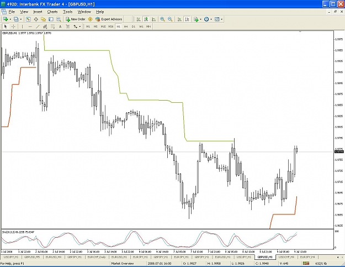
Task: Select the Text Label tool
Action: (68, 27)
